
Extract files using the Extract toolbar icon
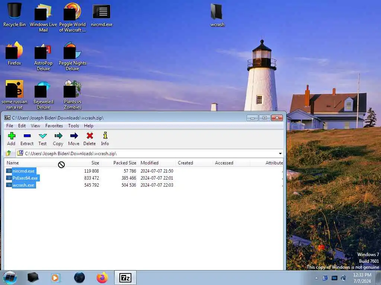[27, 139]
